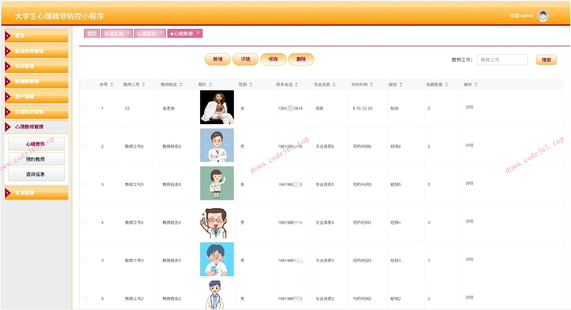Sort by 收藏数量 column arrows
The image size is (571, 310).
[446, 84]
